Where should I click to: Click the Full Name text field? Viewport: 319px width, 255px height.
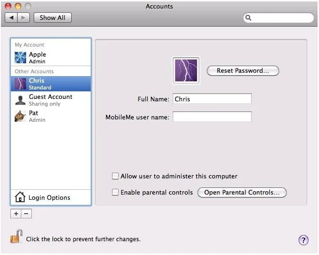click(212, 99)
